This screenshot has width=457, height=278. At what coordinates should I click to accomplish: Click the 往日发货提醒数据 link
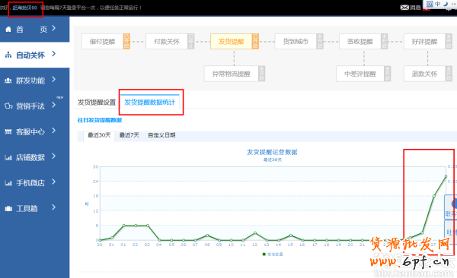pyautogui.click(x=100, y=120)
